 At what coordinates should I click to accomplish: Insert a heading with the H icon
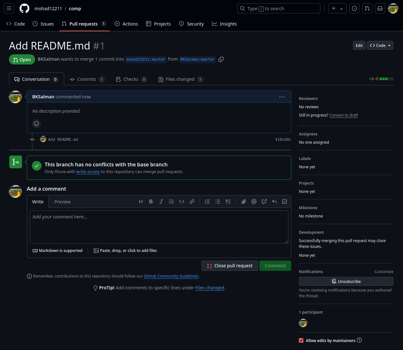click(141, 202)
